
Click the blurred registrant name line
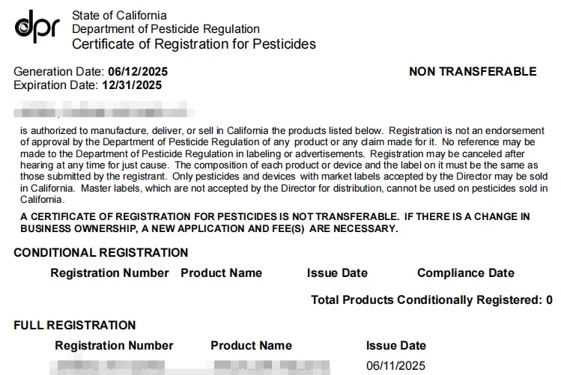click(104, 110)
